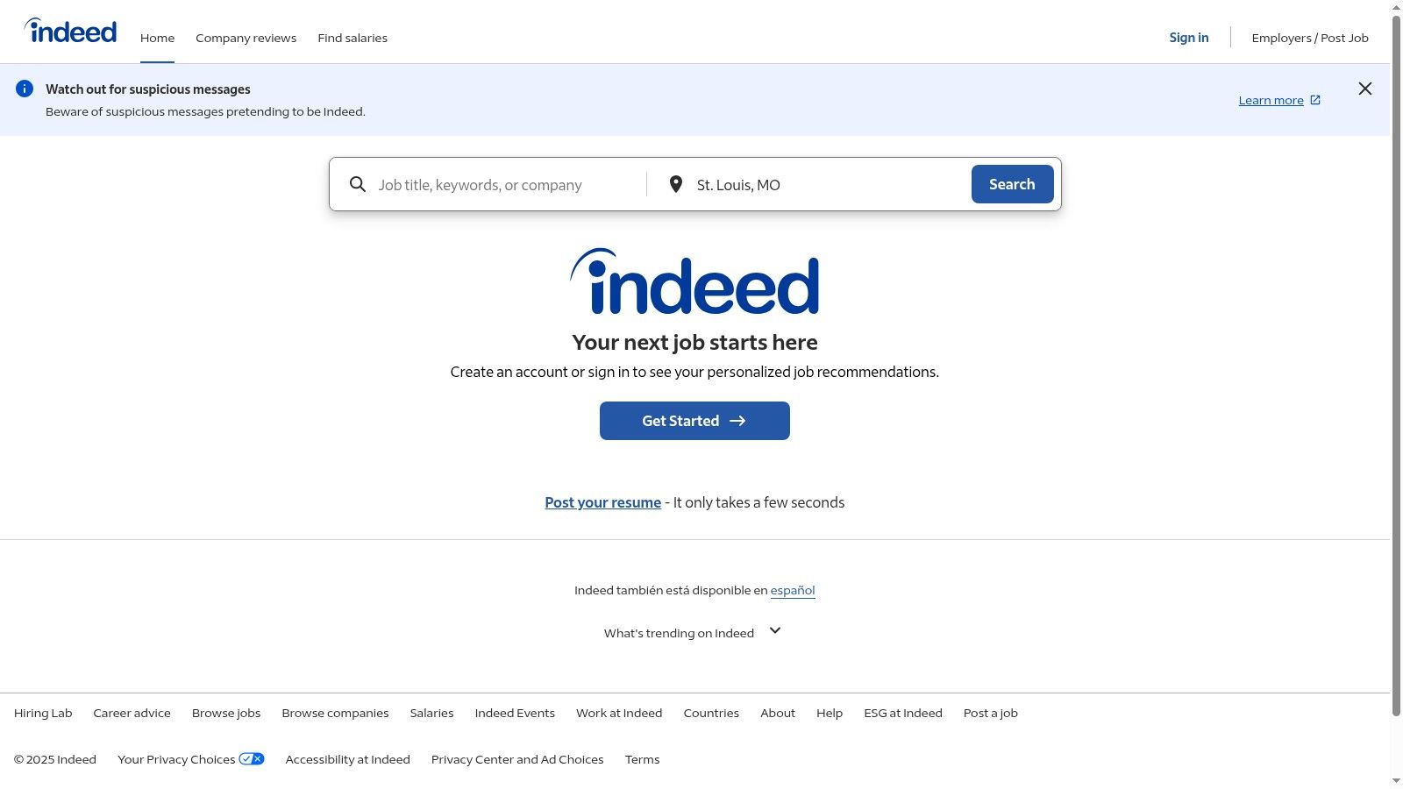Screen dimensions: 1403x789
Task: Expand What's trending on Indeed chevron
Action: click(775, 630)
